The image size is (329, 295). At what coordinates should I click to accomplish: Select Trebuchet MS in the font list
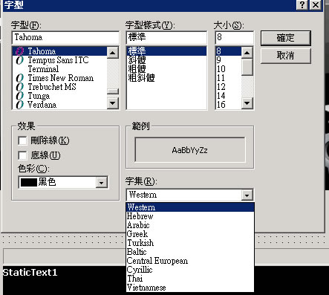(59, 87)
